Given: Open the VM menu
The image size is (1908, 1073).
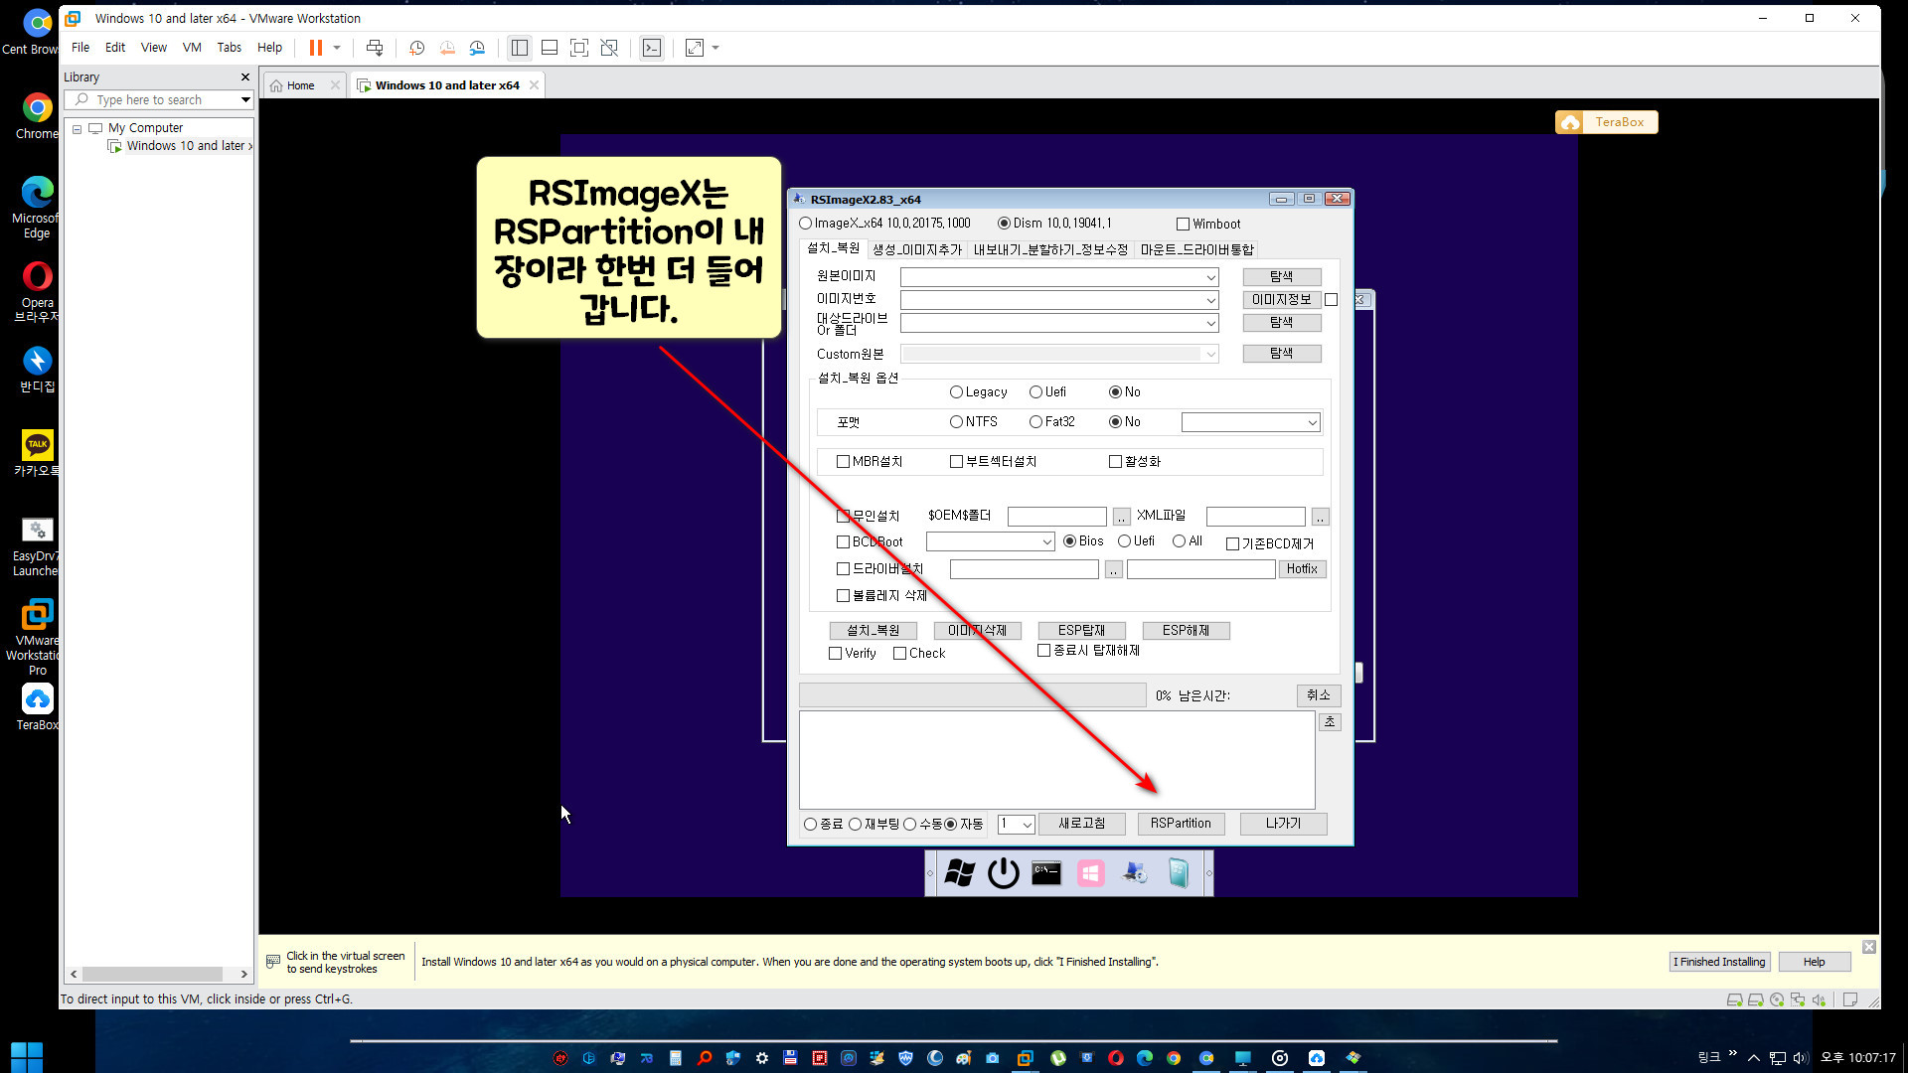Looking at the screenshot, I should tap(192, 48).
